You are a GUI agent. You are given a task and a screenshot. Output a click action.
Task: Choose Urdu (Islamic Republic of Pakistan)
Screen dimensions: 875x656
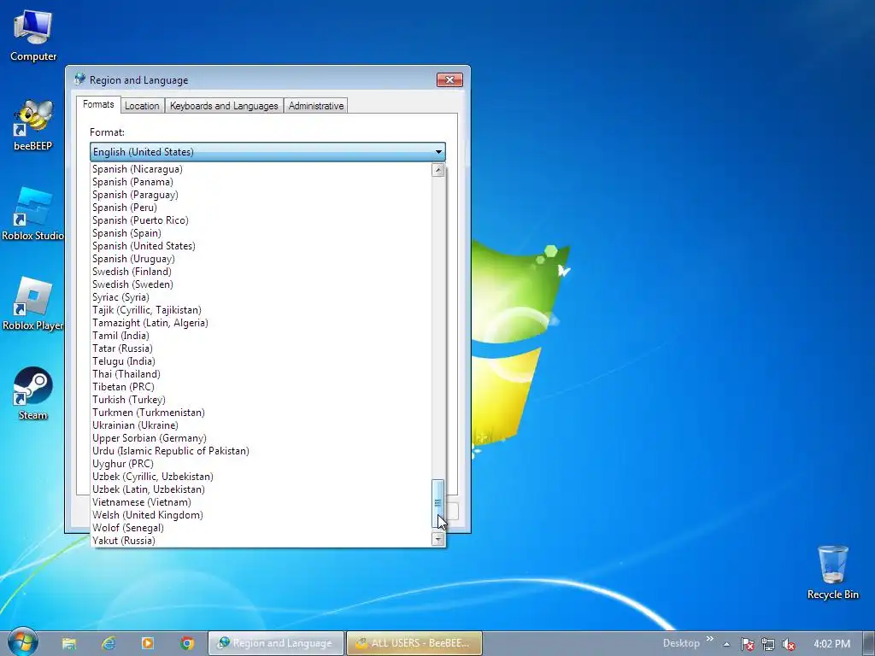click(261, 451)
